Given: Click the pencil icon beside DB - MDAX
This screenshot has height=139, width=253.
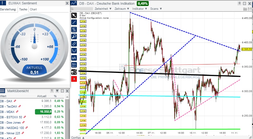Looking at the screenshot, I should [x=17, y=111].
